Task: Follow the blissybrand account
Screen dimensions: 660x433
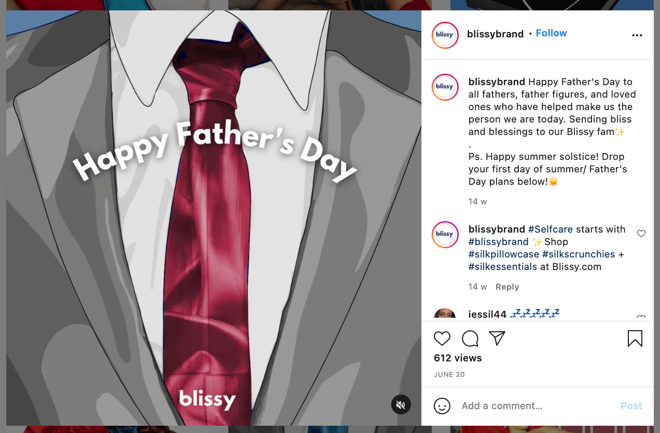Action: point(551,33)
